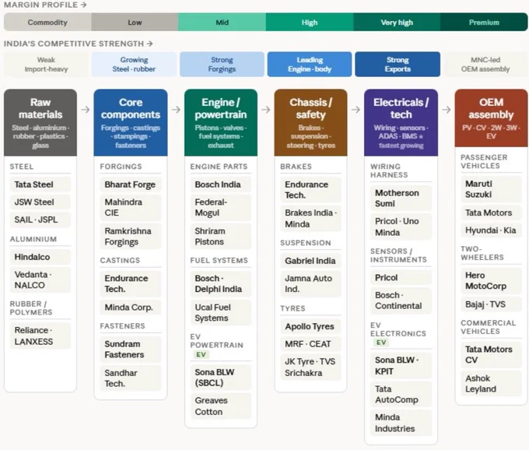Select the Strong Forgings strength box

coord(222,64)
